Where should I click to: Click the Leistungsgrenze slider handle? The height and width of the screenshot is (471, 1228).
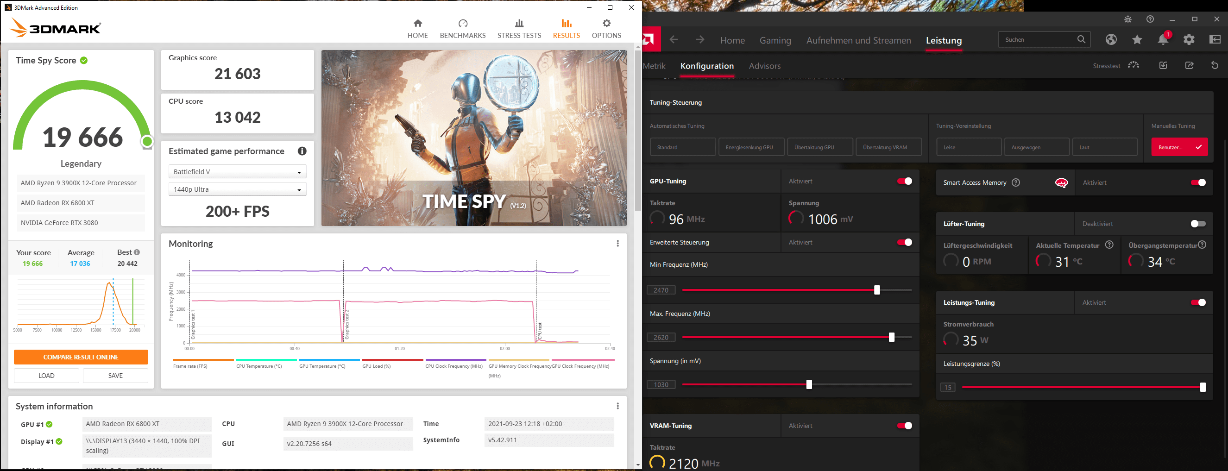[x=1203, y=387]
